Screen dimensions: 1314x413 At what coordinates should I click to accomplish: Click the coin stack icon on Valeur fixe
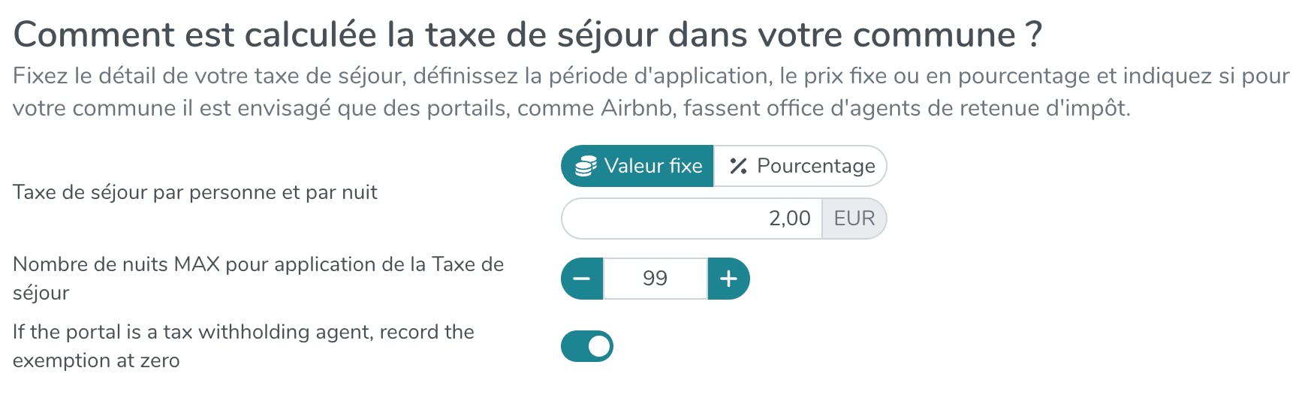tap(586, 166)
